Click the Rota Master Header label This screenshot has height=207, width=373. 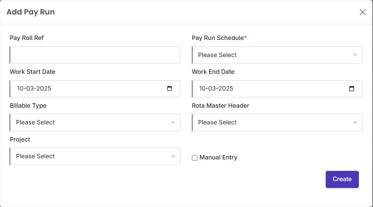point(220,106)
